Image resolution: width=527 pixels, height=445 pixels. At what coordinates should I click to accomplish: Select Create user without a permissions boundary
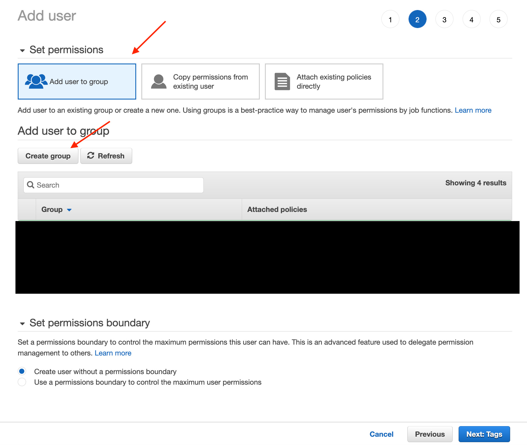(x=22, y=371)
